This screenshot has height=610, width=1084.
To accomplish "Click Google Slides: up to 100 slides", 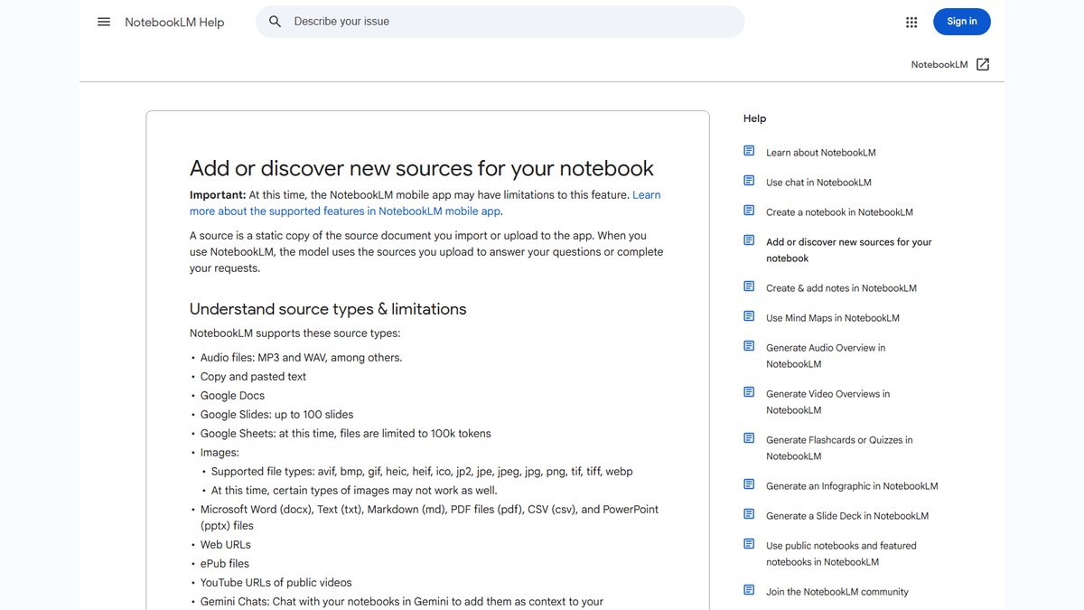I will [276, 415].
